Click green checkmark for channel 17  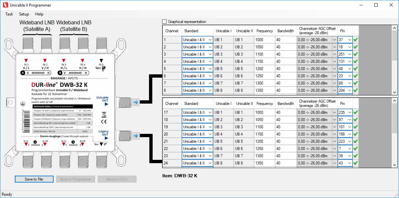point(356,112)
